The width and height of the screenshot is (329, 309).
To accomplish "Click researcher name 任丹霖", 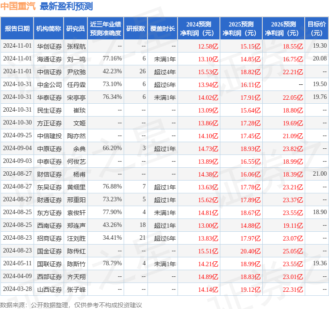I will coord(76,85).
